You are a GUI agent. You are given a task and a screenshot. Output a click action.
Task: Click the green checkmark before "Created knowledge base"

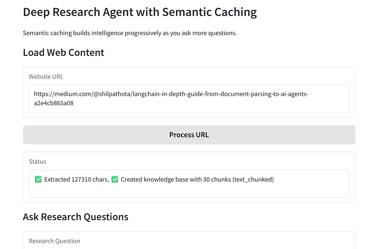click(115, 179)
